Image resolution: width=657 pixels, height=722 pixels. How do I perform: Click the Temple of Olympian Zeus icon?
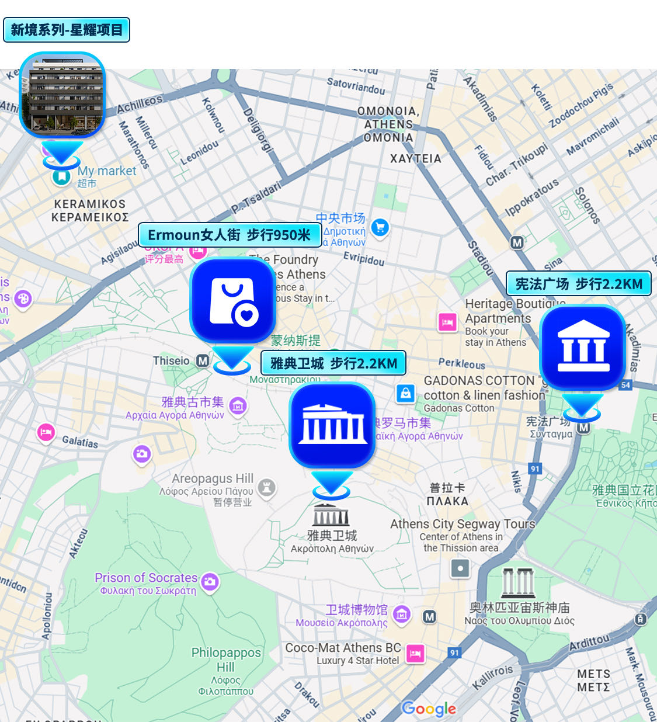point(518,582)
